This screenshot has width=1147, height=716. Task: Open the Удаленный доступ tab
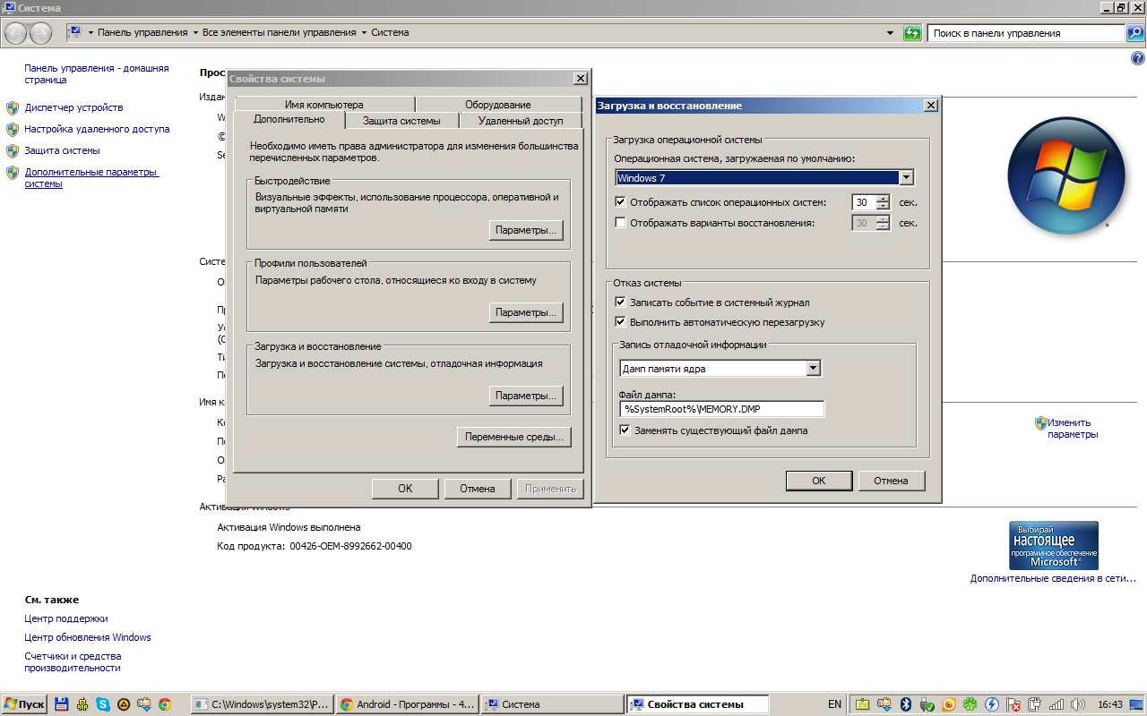tap(521, 121)
